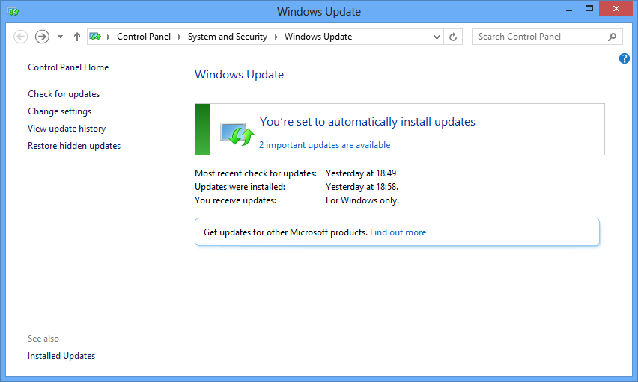Open the recent locations dropdown arrow

point(60,37)
